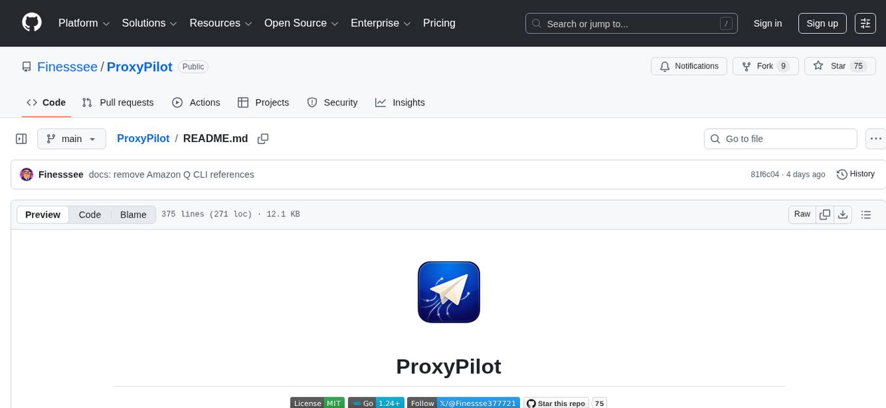The width and height of the screenshot is (886, 408).
Task: Open the command palette icon beside Sign up
Action: (x=865, y=23)
